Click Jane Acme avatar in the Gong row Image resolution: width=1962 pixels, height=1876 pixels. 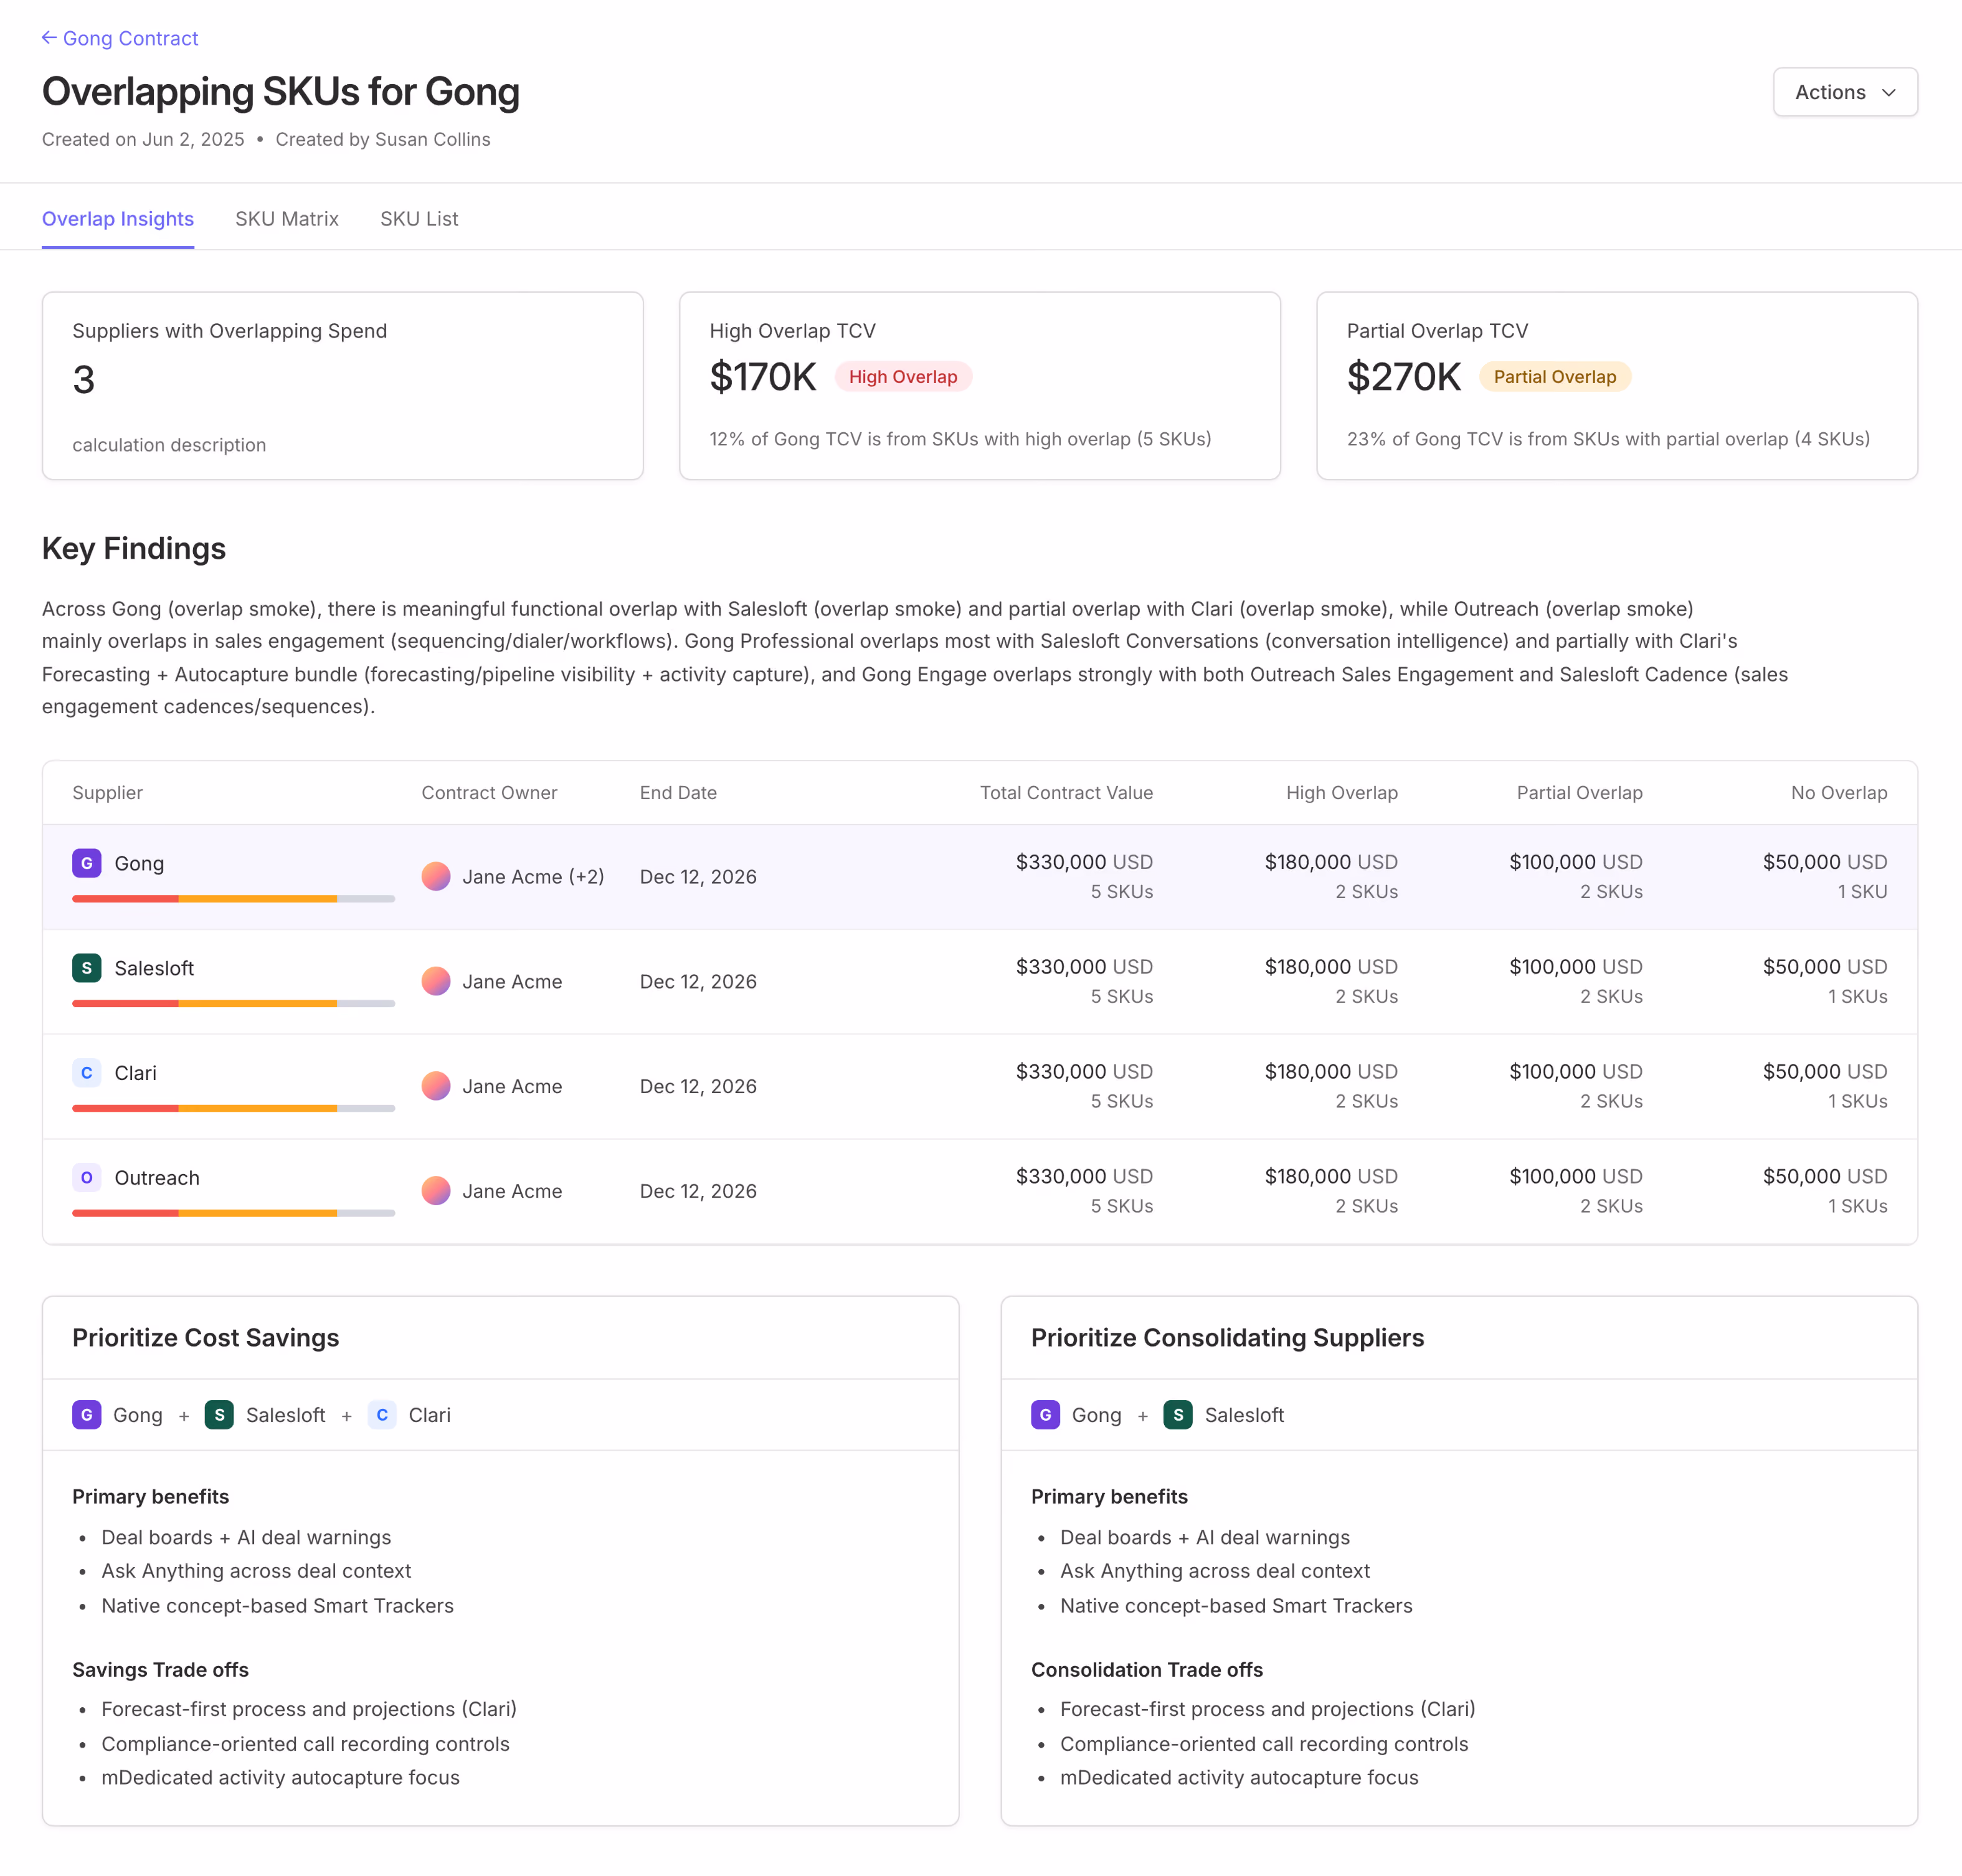click(436, 877)
